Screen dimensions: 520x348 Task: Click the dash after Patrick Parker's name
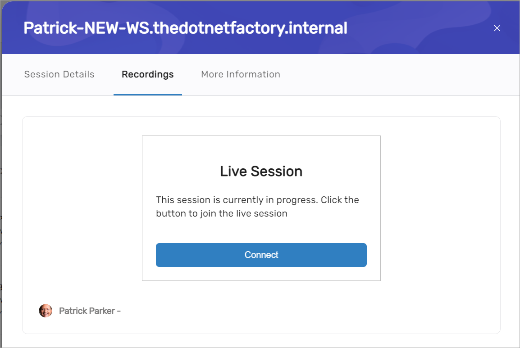point(119,311)
